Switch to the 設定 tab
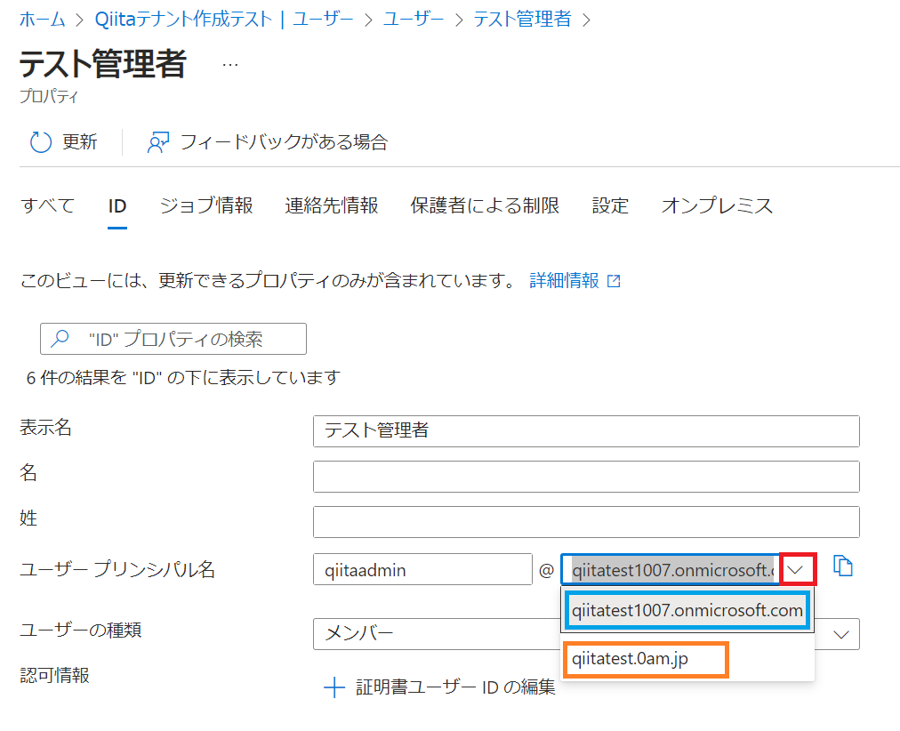900x731 pixels. click(610, 206)
